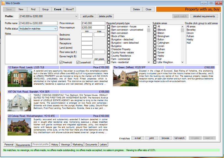Tick the Block of flats checkbox
This screenshot has width=224, height=158.
[109, 36]
